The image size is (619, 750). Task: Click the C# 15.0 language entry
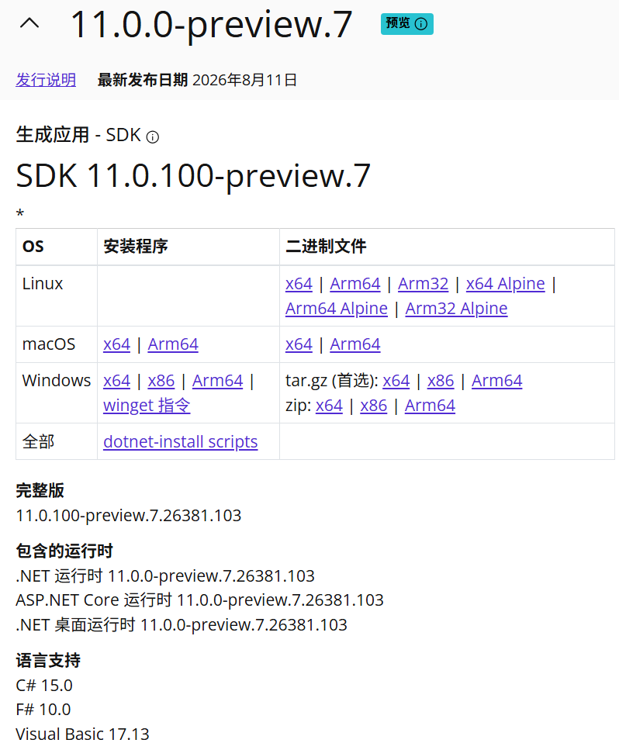pos(44,686)
